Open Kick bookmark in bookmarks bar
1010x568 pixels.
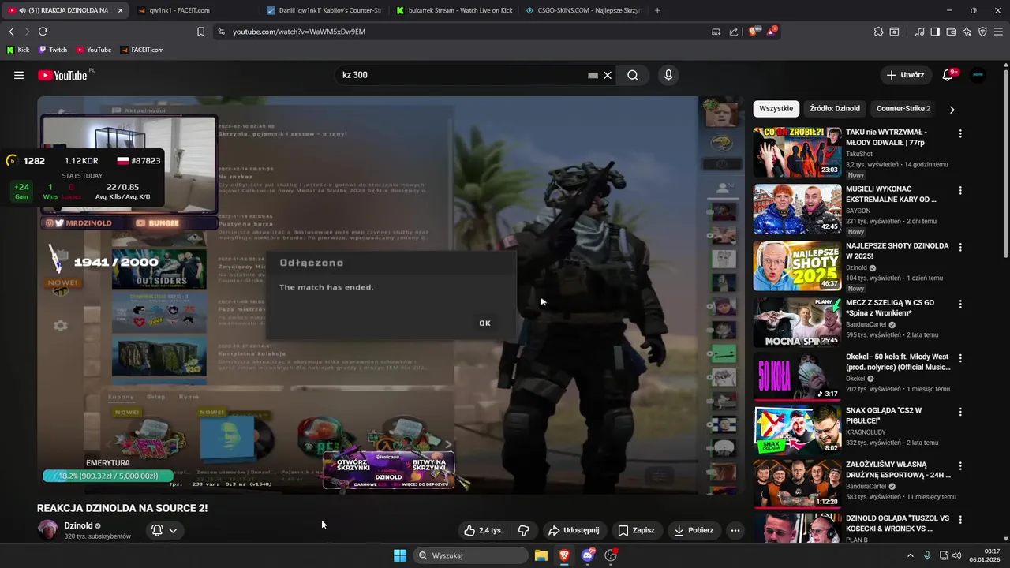click(x=18, y=50)
